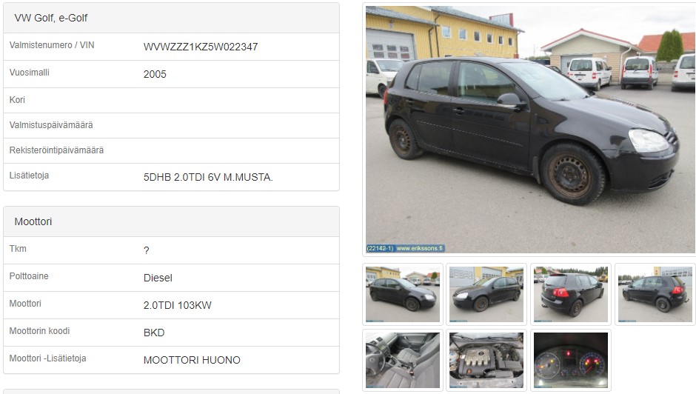
Task: Open the engine bay thumbnail
Action: pyautogui.click(x=486, y=360)
